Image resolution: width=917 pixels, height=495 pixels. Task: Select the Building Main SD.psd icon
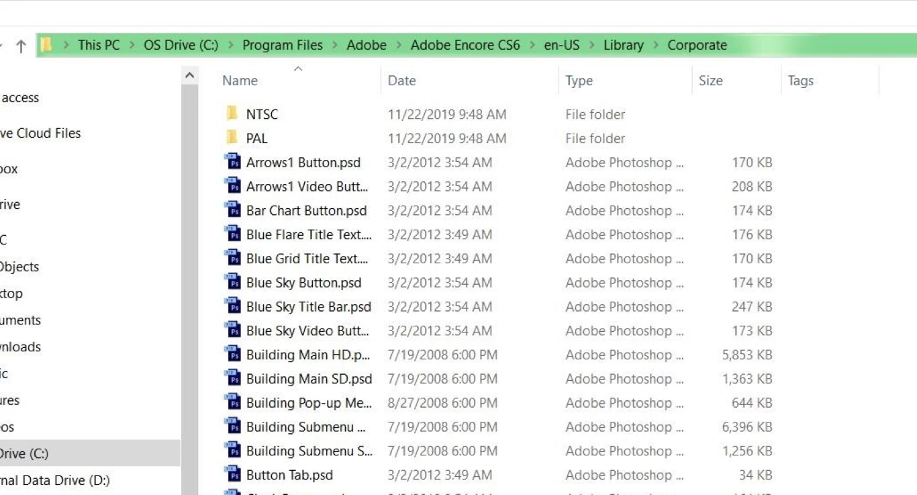coord(232,379)
